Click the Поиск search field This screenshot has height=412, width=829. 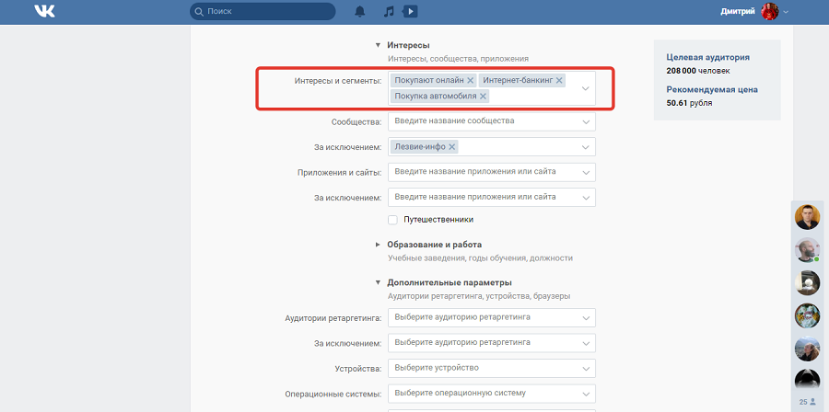263,11
